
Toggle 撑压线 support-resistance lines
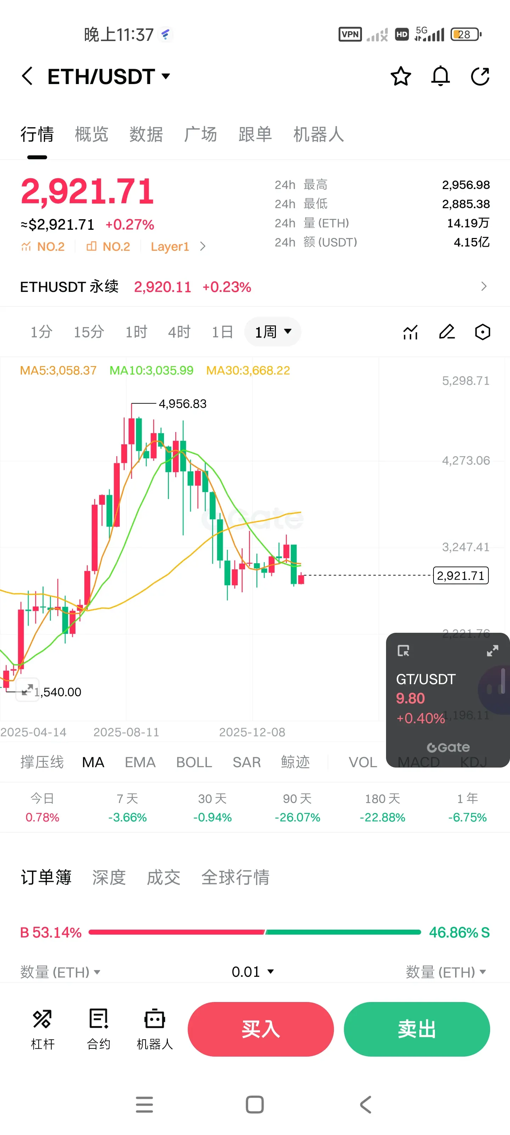42,762
